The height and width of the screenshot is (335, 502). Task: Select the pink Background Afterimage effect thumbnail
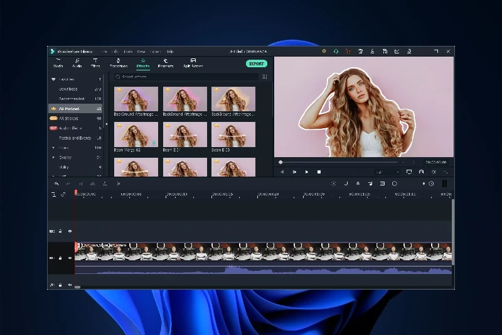click(x=184, y=99)
